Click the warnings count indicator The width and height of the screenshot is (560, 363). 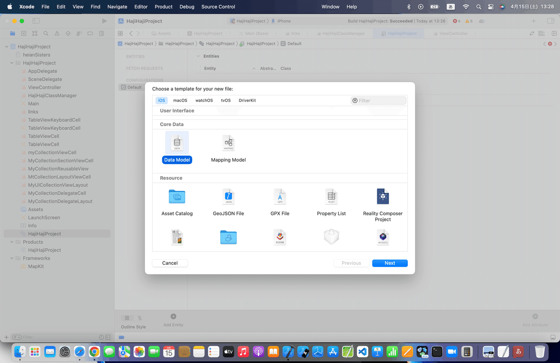[469, 21]
